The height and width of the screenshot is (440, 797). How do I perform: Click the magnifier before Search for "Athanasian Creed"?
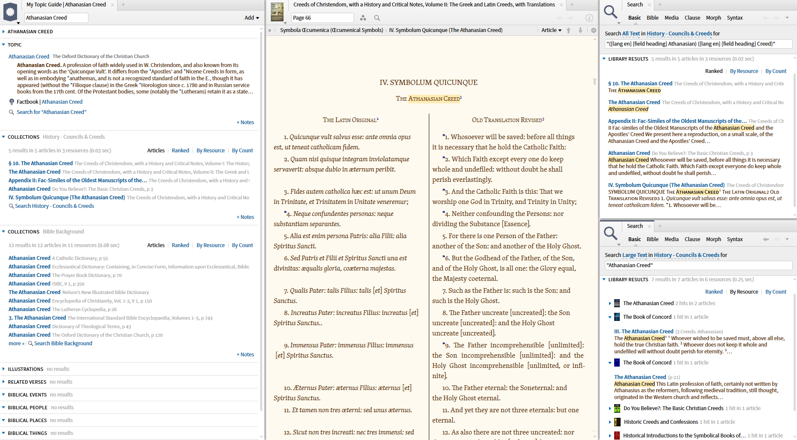[12, 112]
